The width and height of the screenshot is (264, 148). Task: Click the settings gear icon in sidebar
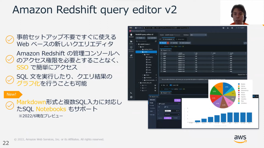coord(131,97)
